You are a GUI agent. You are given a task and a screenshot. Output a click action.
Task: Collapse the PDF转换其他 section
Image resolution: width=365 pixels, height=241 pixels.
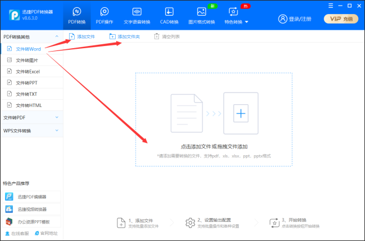click(x=57, y=36)
